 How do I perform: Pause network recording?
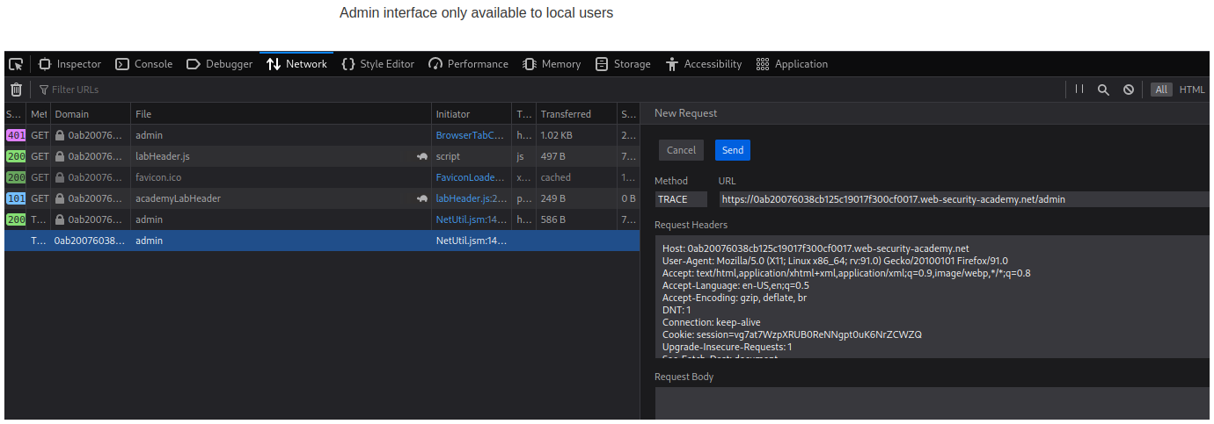(x=1079, y=90)
